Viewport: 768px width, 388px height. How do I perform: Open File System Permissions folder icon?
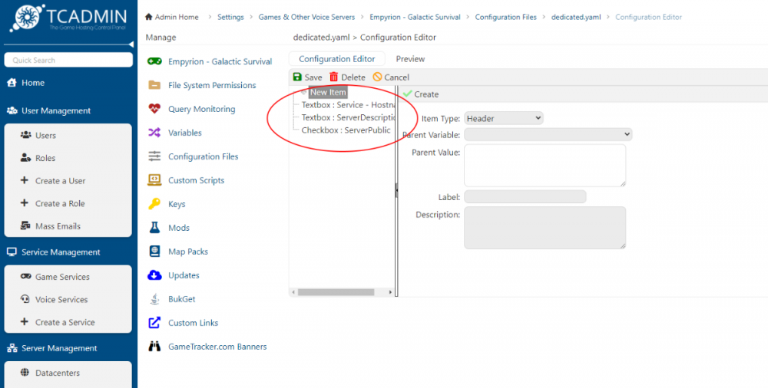click(154, 85)
